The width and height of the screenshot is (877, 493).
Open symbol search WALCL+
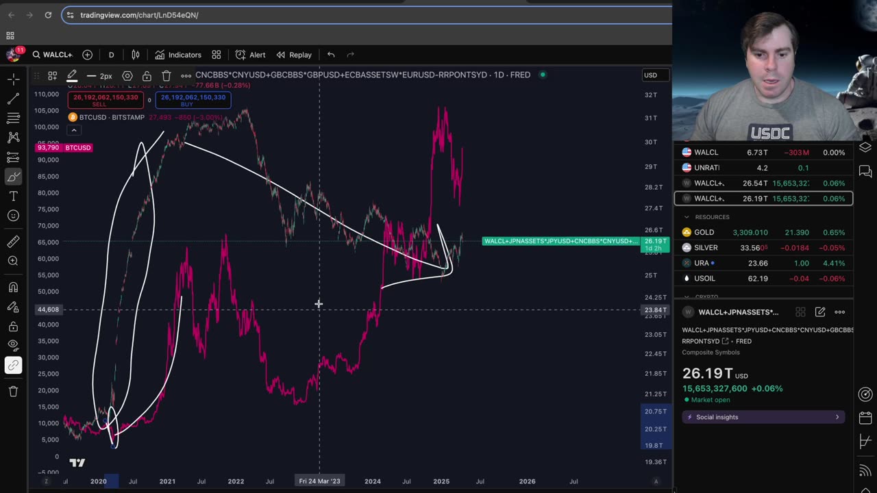[x=52, y=55]
